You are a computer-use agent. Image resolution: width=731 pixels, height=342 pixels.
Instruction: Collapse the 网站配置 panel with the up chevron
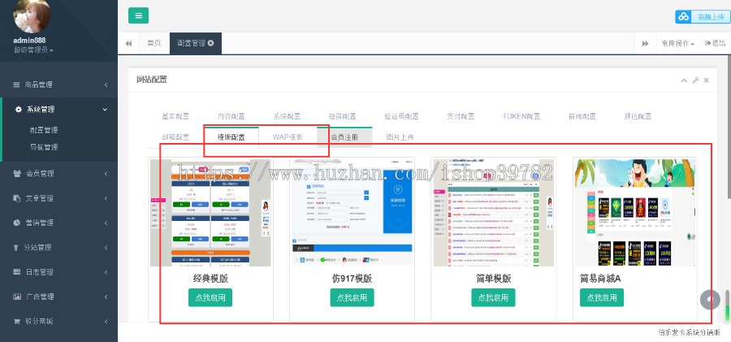coord(684,80)
